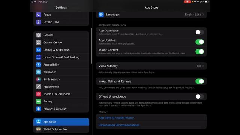Select Focus in the sidebar
This screenshot has height=135, width=240.
coord(61,15)
